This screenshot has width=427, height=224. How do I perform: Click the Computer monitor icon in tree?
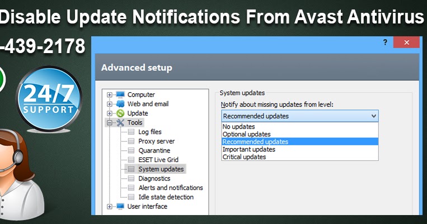click(x=120, y=94)
